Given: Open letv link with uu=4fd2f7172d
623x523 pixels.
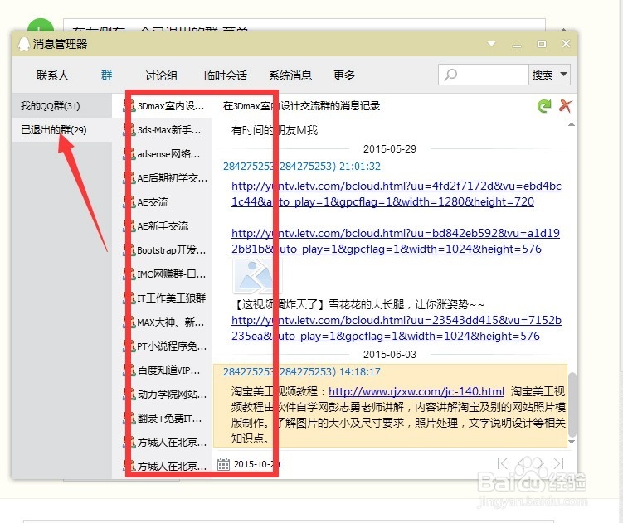Looking at the screenshot, I should 397,194.
